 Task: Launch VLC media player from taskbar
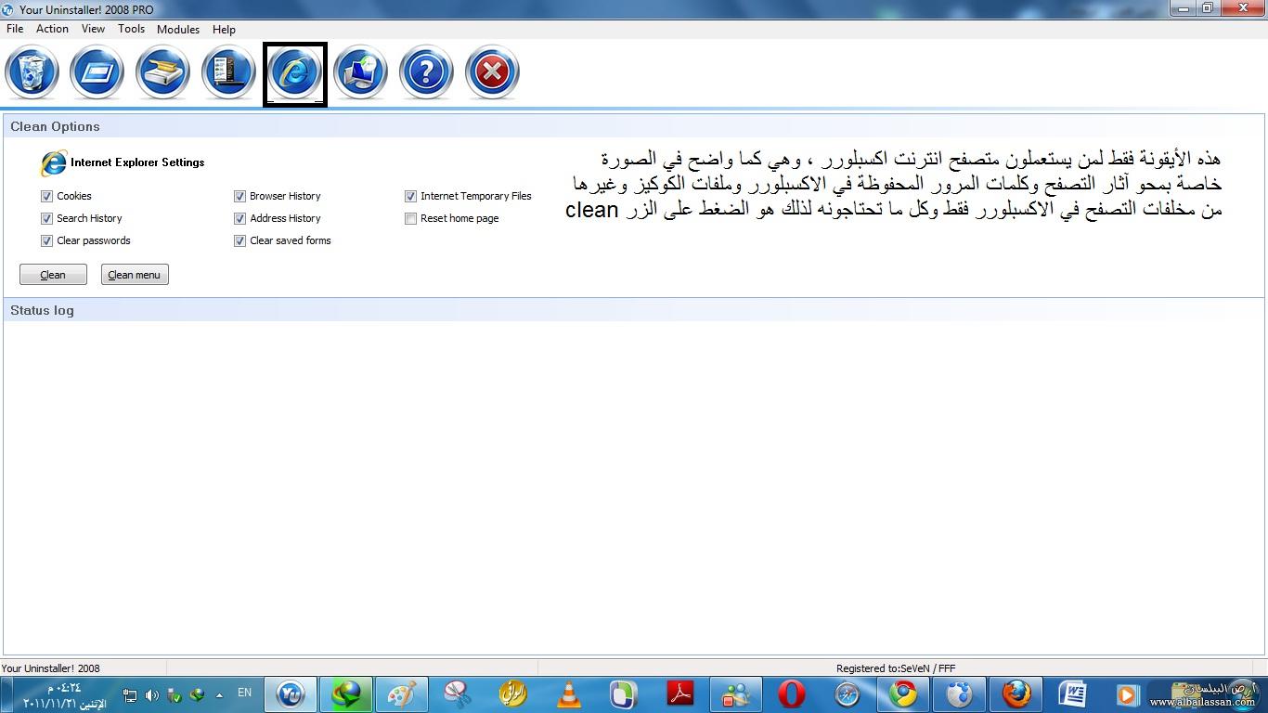tap(569, 694)
